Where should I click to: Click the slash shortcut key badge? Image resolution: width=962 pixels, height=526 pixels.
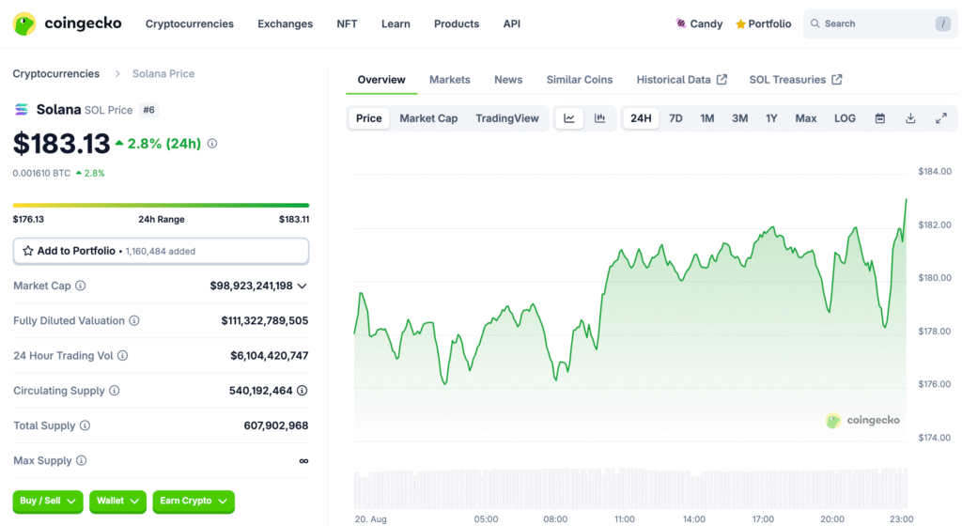tap(942, 23)
